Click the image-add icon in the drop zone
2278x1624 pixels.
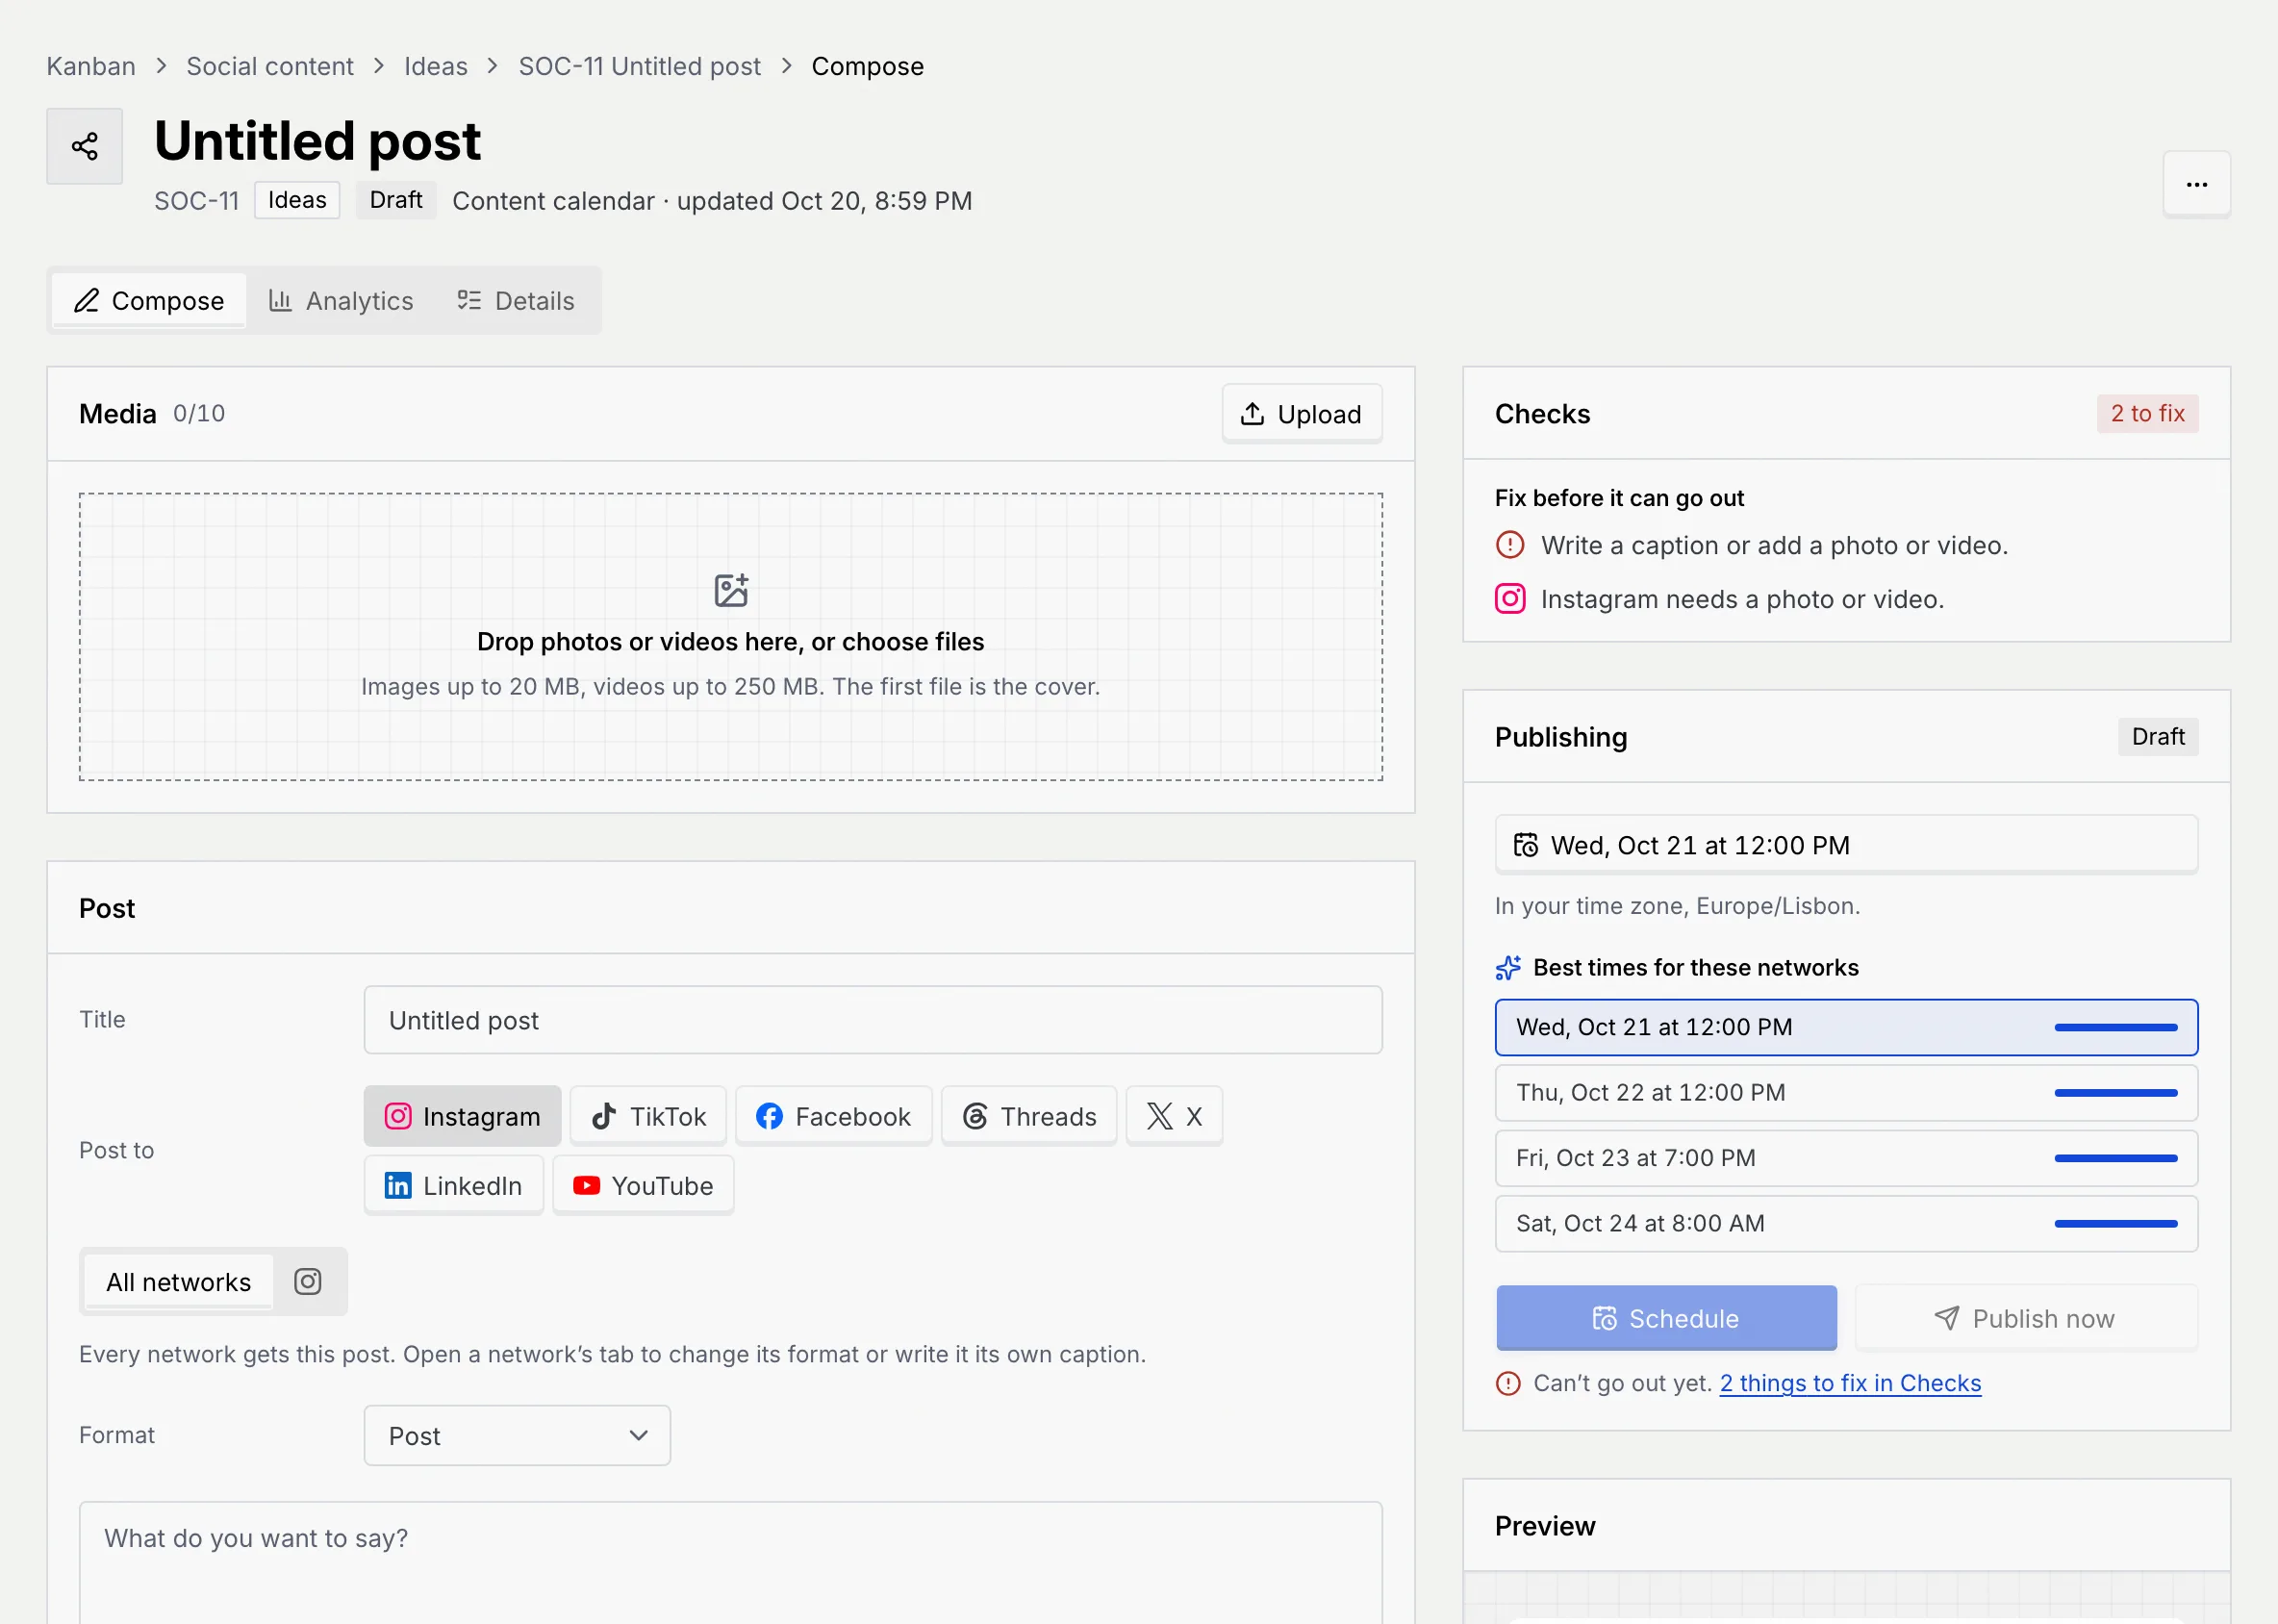coord(731,590)
